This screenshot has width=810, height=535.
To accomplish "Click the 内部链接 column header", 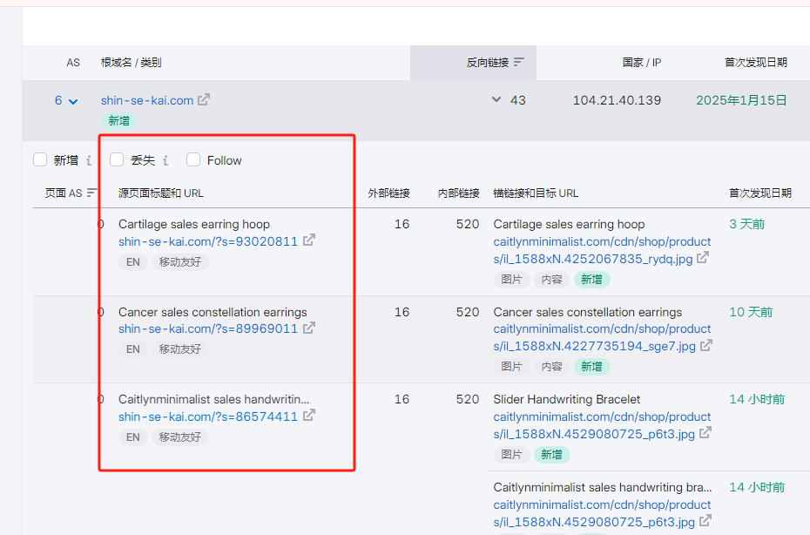I will pos(458,193).
